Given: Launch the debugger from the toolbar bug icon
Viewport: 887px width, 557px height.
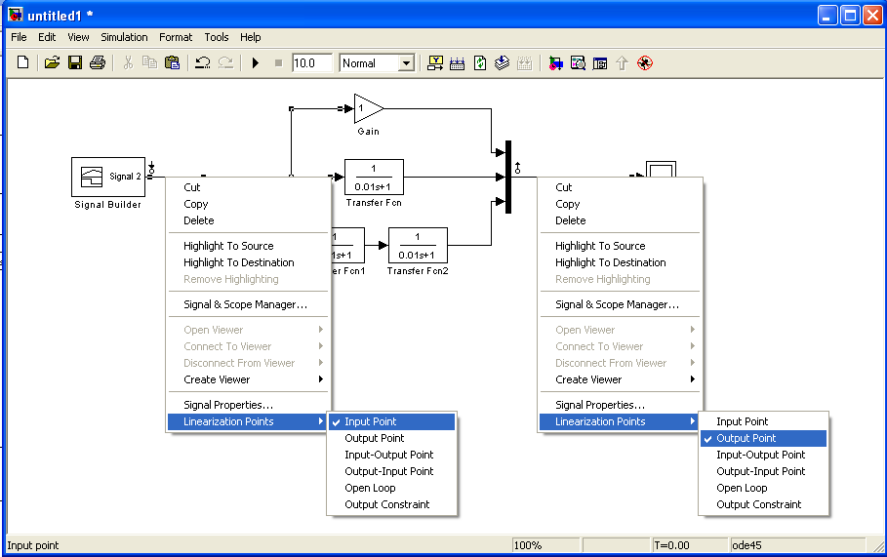Looking at the screenshot, I should click(645, 63).
